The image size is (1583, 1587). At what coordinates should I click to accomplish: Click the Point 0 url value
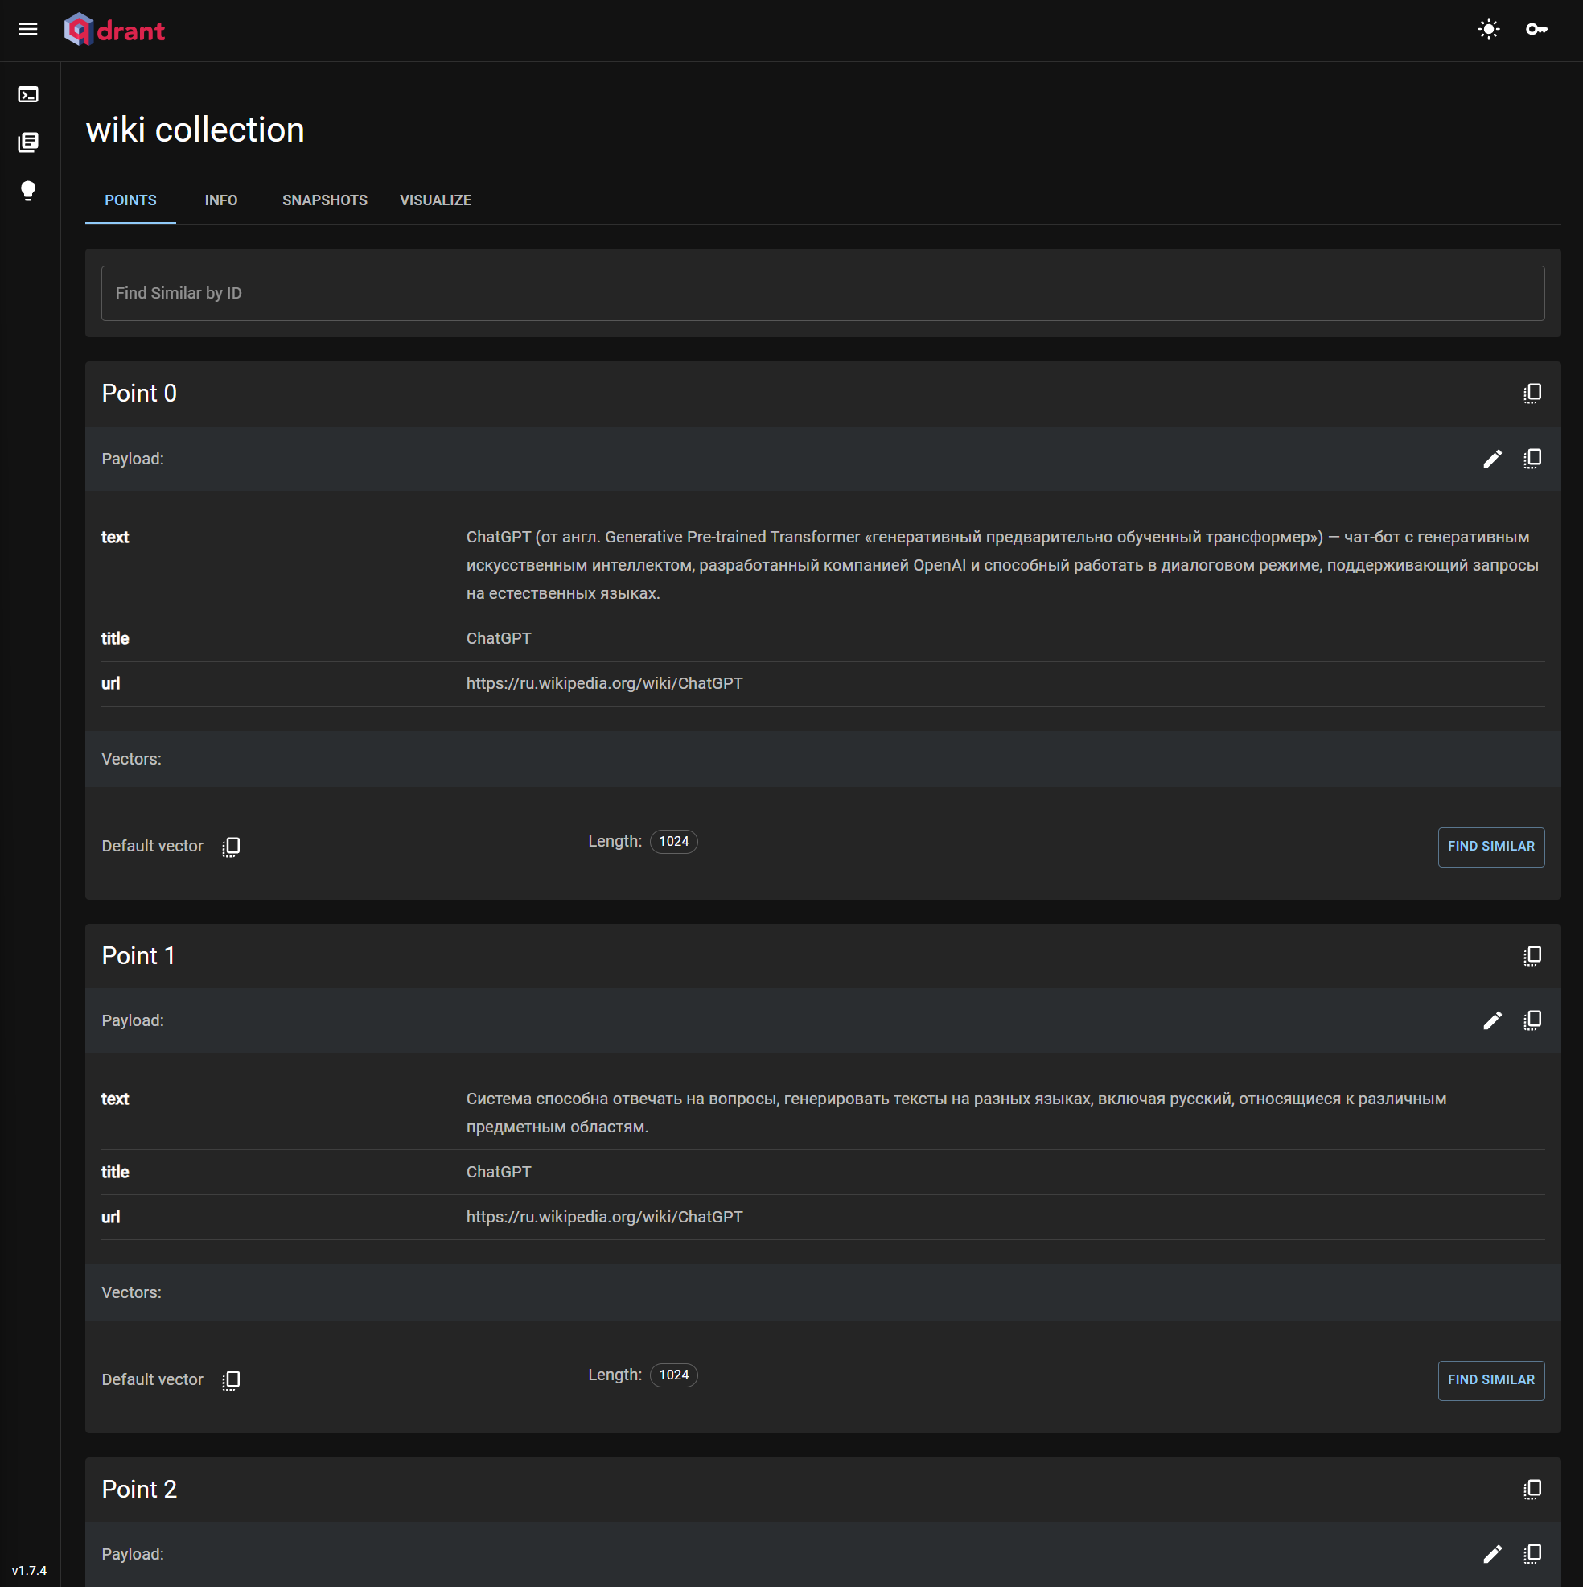[604, 683]
